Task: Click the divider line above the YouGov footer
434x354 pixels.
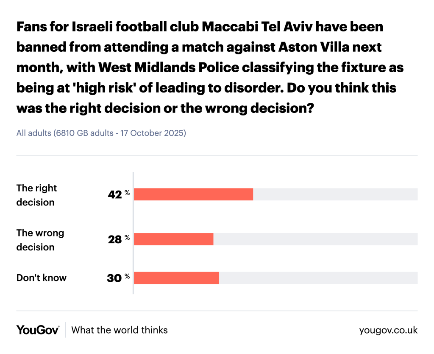Action: (x=217, y=311)
